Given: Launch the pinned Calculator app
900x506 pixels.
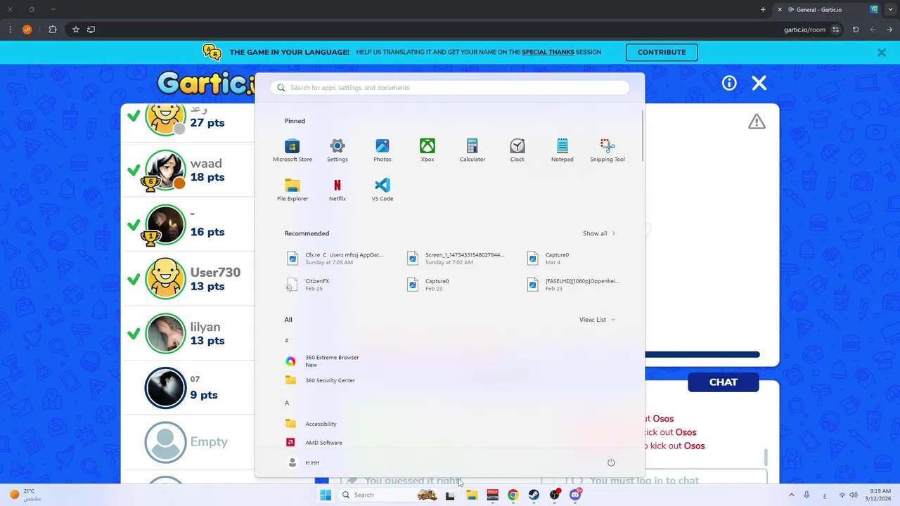Looking at the screenshot, I should [x=472, y=150].
